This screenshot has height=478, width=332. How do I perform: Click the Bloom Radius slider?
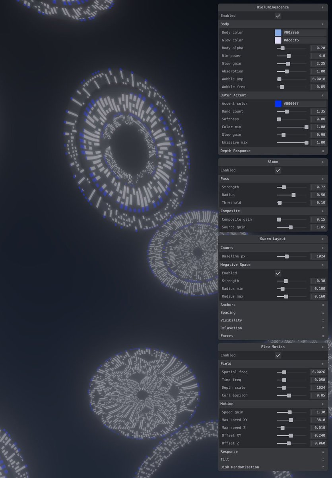point(291,195)
